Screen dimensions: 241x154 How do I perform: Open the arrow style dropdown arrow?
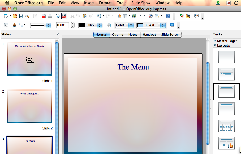[x=25, y=25]
